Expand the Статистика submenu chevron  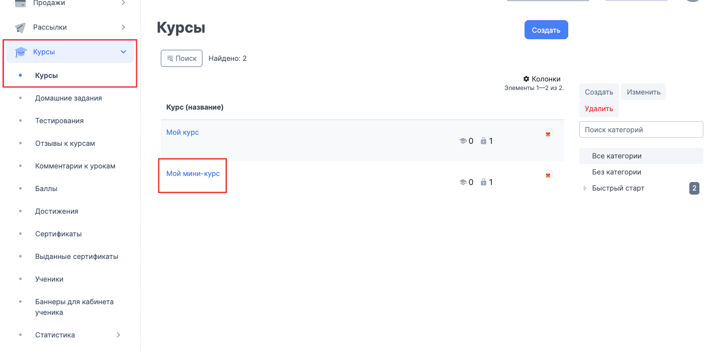(119, 335)
